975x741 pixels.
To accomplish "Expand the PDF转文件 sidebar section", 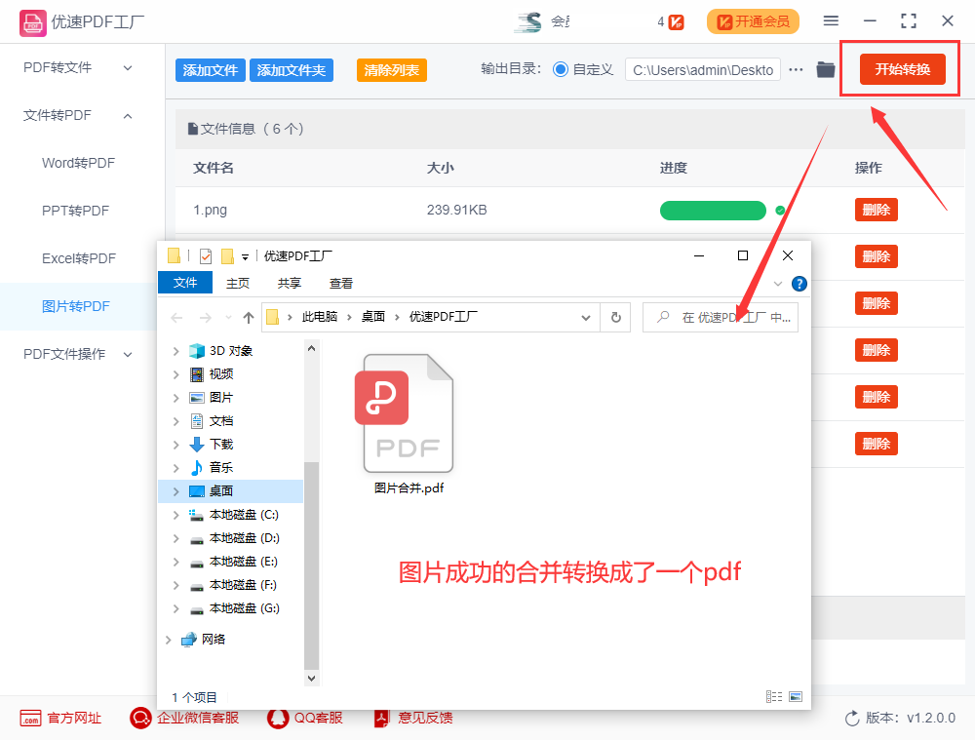I will pos(128,67).
